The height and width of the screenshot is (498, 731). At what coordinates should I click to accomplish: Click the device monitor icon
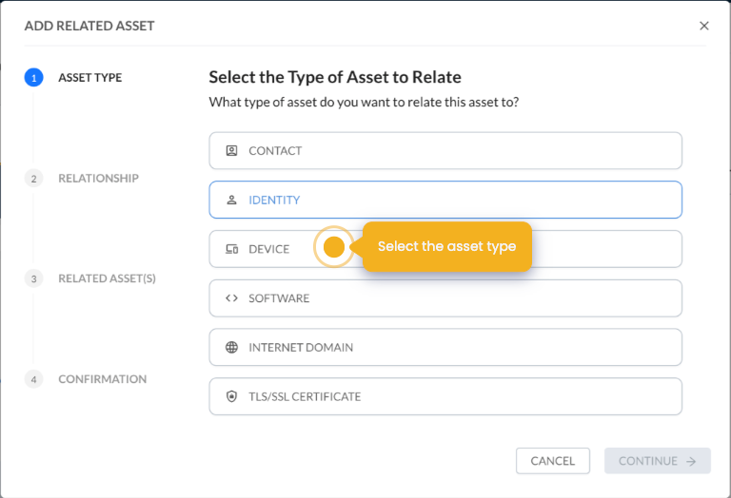coord(231,249)
